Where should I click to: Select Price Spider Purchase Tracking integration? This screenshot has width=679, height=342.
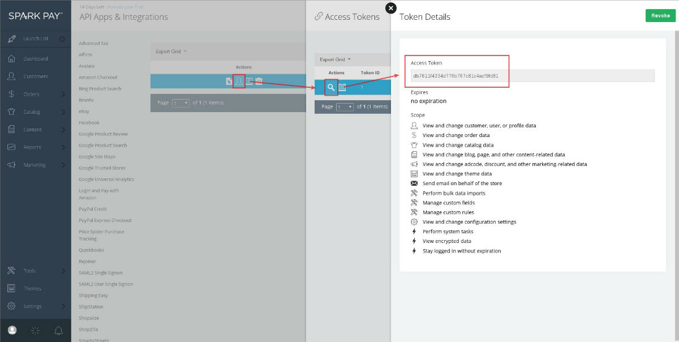pyautogui.click(x=101, y=235)
